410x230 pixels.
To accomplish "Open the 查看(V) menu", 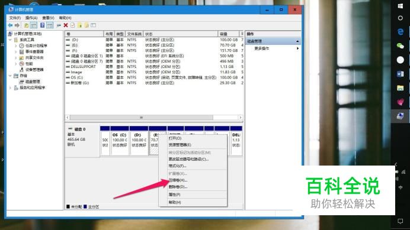I will (48, 18).
